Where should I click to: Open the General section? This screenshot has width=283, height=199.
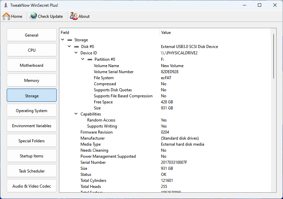click(x=32, y=35)
